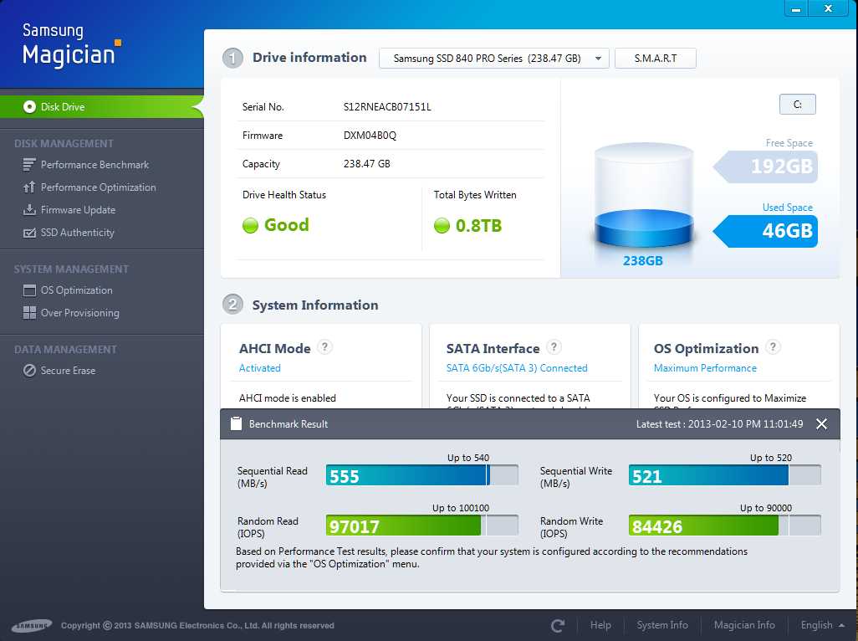Click the SSD Authenticity checkmark icon

pos(29,233)
